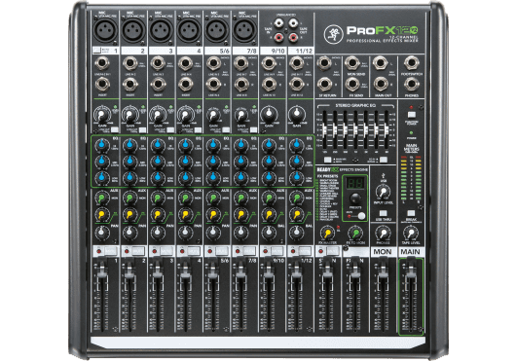Click the channel 11/12 yellow FX knob
The image size is (516, 361).
pyautogui.click(x=297, y=215)
